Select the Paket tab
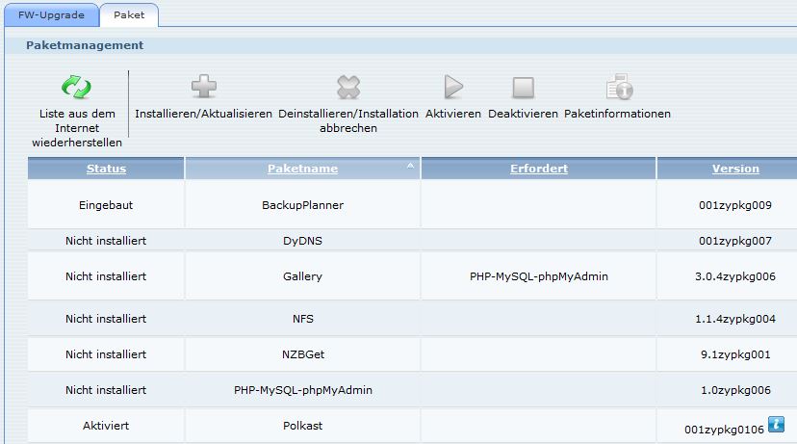 click(129, 14)
